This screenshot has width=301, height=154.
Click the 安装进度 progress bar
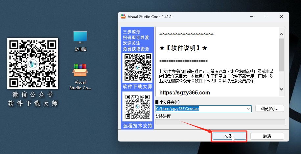click(x=220, y=122)
